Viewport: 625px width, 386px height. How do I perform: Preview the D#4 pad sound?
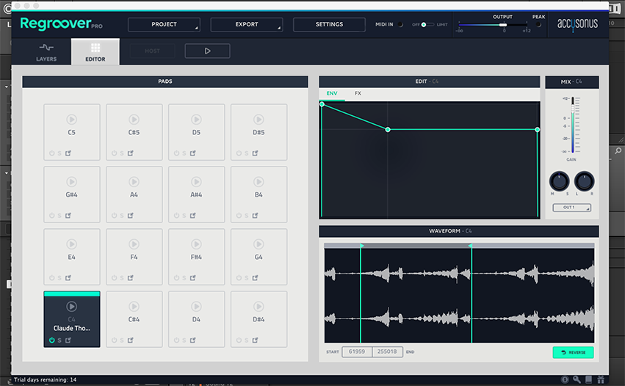click(x=259, y=306)
